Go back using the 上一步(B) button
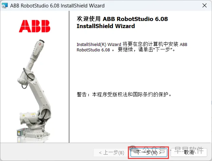 coord(111,153)
